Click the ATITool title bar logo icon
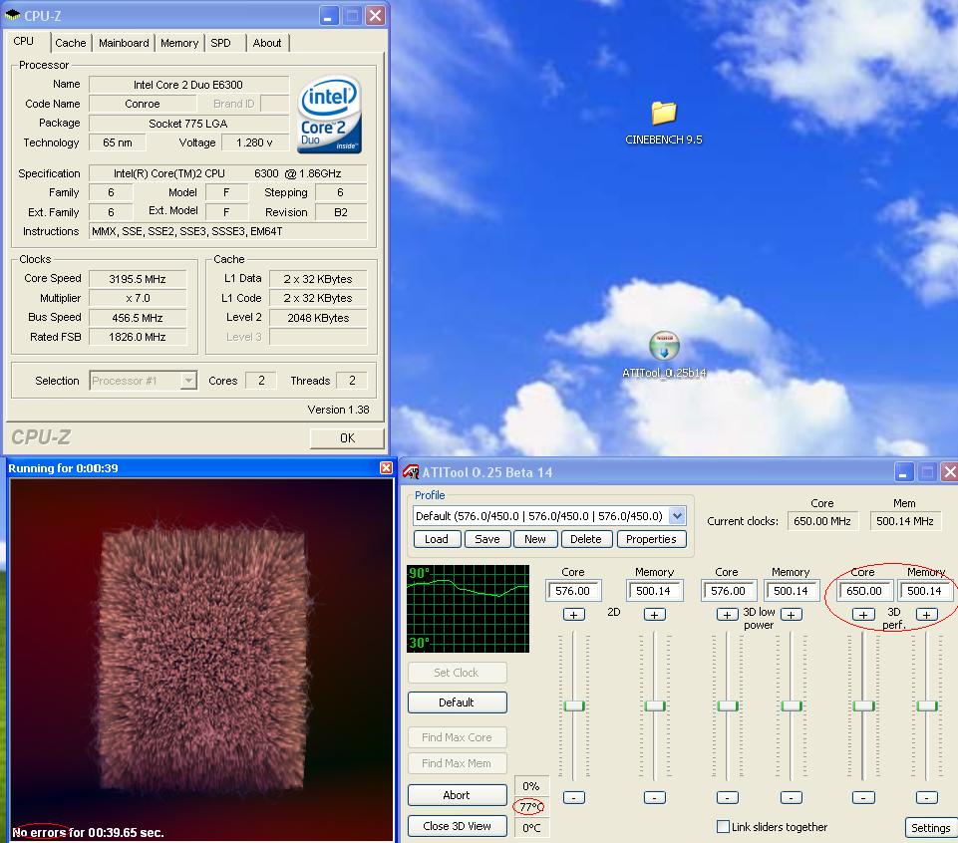Viewport: 958px width, 843px height. click(x=411, y=472)
